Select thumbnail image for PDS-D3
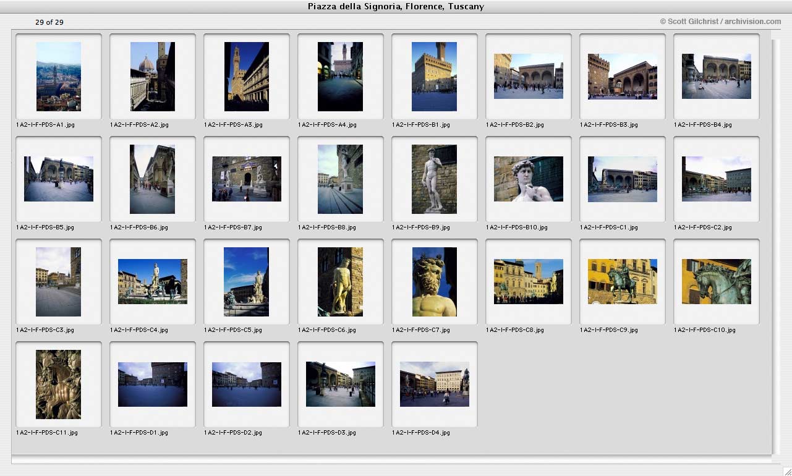Image resolution: width=792 pixels, height=476 pixels. (x=341, y=384)
